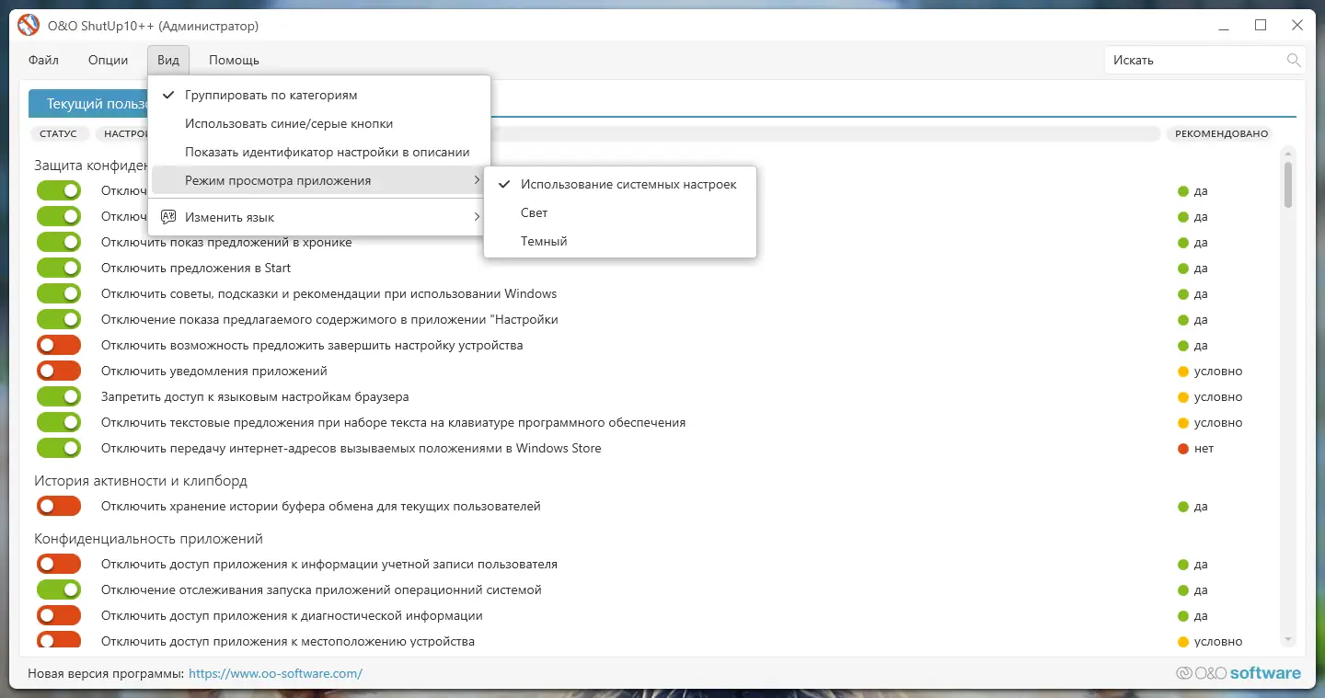
Task: Enable Отключить доступ приложения к информации учетной записи
Action: pos(59,565)
